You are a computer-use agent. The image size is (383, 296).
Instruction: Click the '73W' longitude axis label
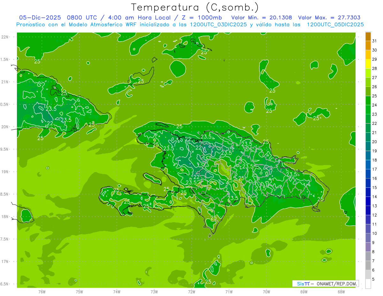[154, 292]
